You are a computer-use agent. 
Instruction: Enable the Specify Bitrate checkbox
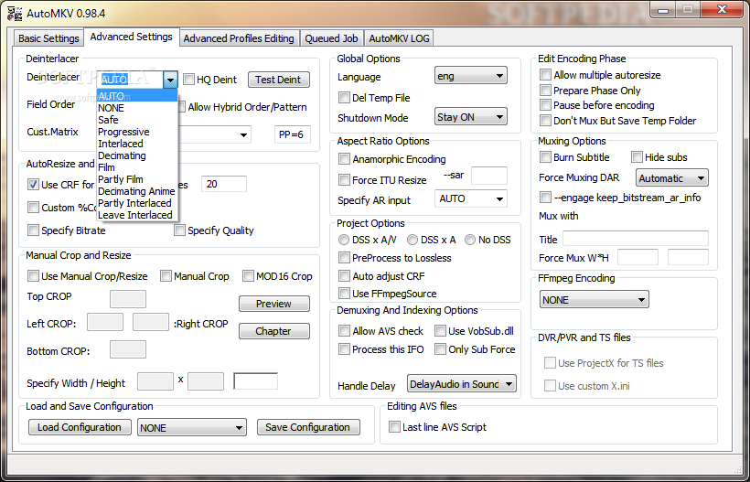pyautogui.click(x=33, y=230)
